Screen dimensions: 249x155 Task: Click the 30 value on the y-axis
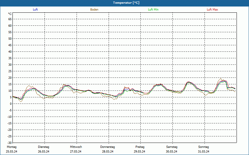[x=10, y=65]
